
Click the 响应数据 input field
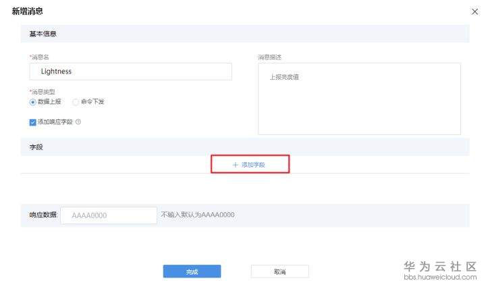click(109, 215)
